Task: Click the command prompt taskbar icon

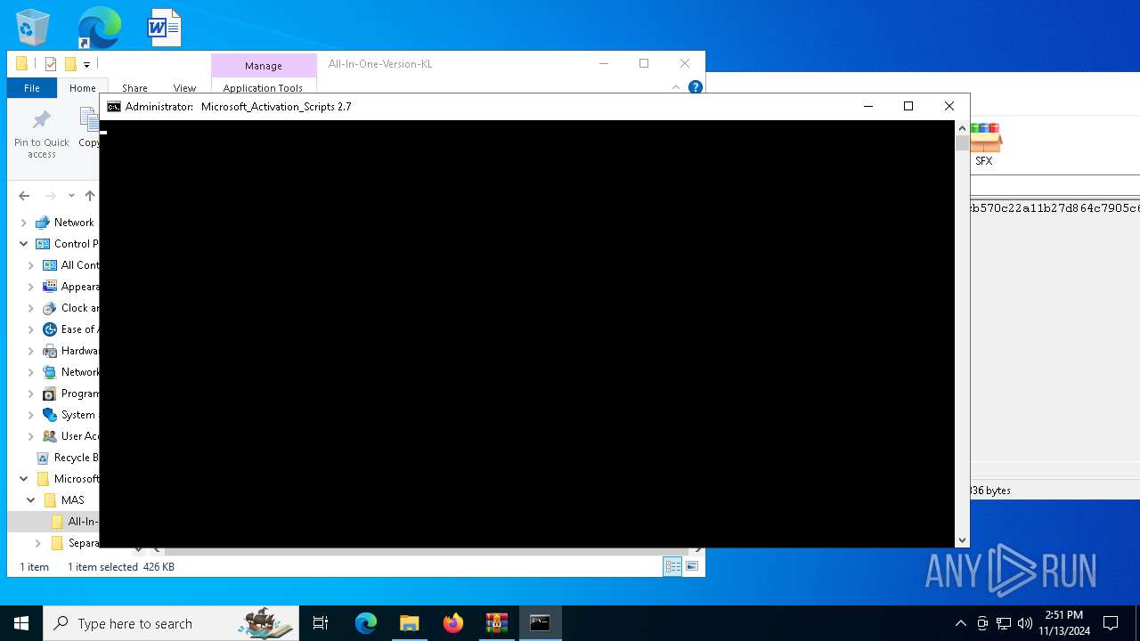Action: [541, 623]
